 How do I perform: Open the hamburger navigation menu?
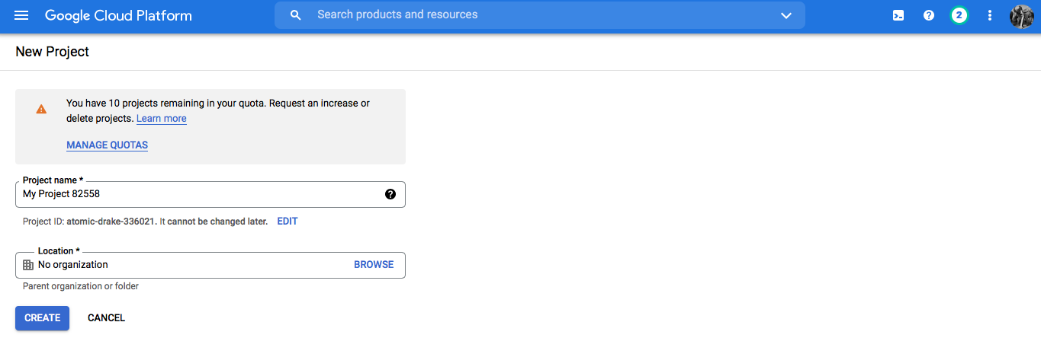coord(21,15)
